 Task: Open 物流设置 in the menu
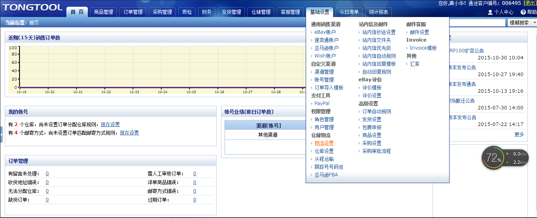(324, 143)
